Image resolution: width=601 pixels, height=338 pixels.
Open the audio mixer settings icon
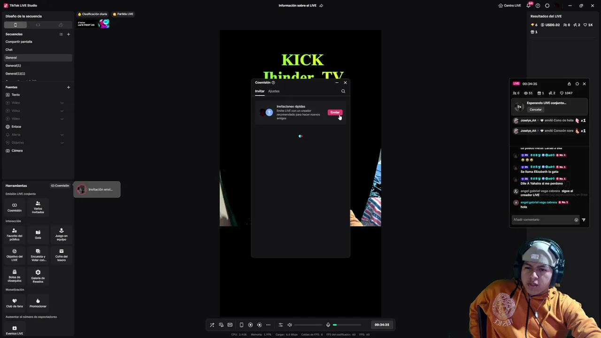[x=281, y=325]
